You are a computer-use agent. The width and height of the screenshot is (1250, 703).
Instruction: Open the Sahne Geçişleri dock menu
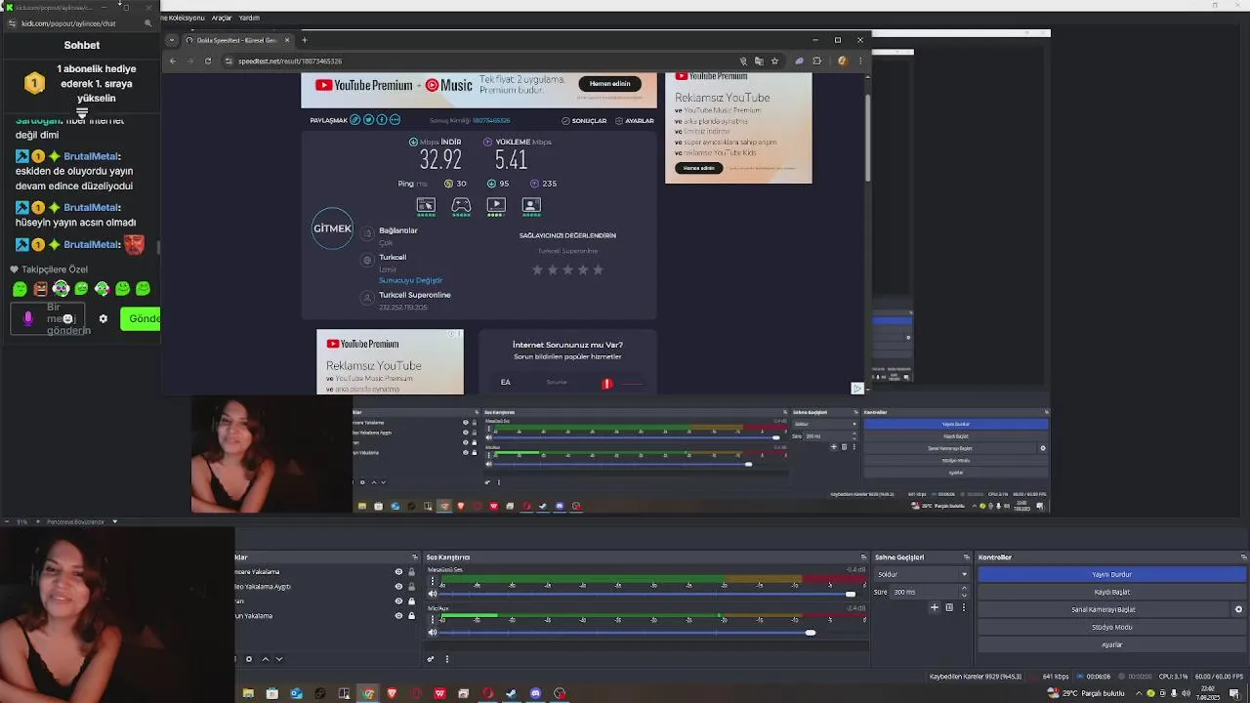coord(967,558)
